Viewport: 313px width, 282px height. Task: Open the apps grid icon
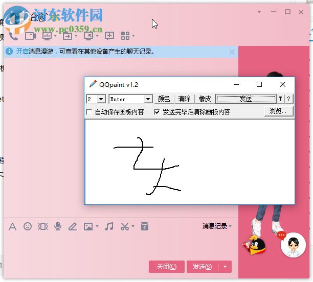click(x=125, y=36)
